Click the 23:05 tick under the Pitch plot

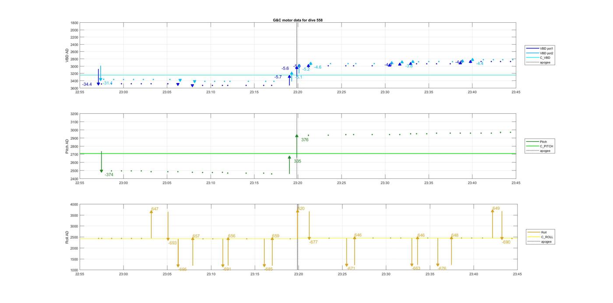[167, 183]
